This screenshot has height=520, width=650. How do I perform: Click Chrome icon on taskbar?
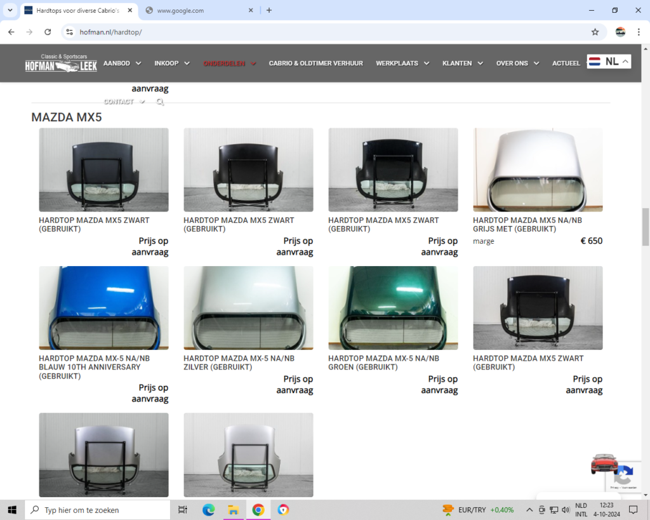click(x=258, y=510)
